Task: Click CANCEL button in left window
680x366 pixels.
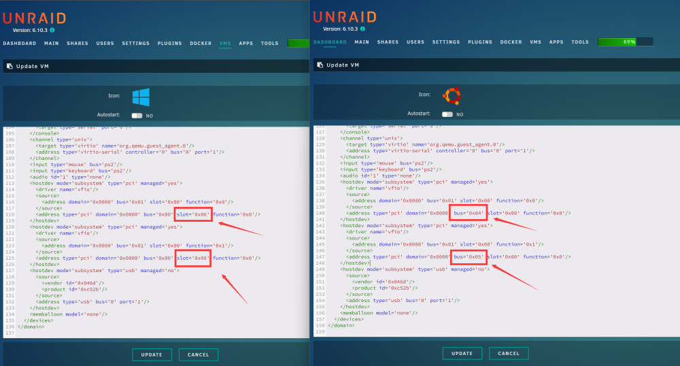Action: click(198, 354)
